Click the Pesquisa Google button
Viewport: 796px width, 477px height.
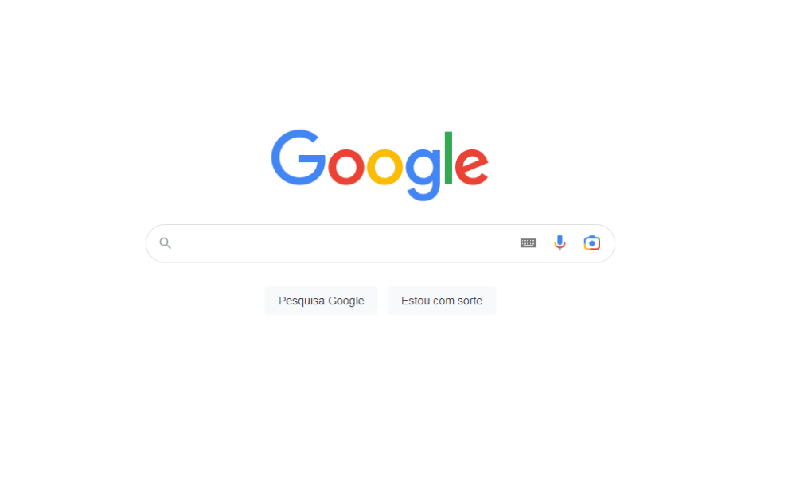(x=322, y=301)
